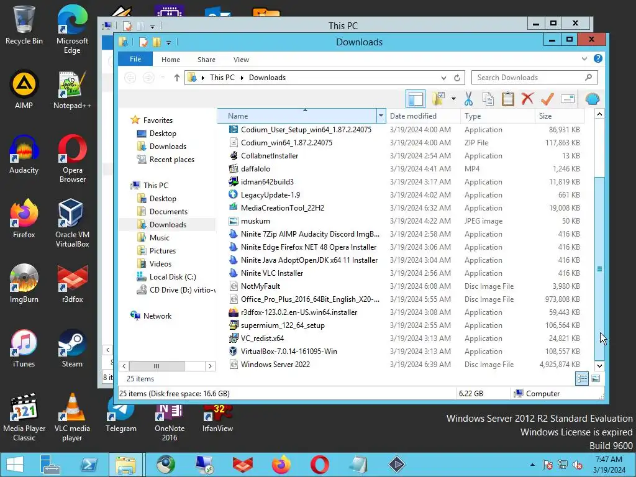
Task: Click the blue shell icon in toolbar
Action: tap(592, 99)
